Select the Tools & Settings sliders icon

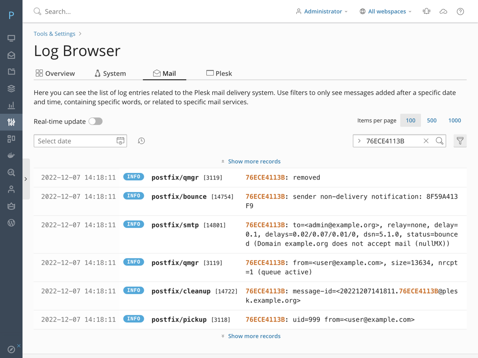(11, 122)
